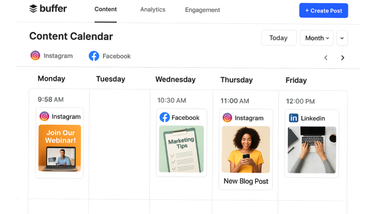Click Facebook icon on Wednesday's post
This screenshot has height=214, width=381.
coord(164,117)
